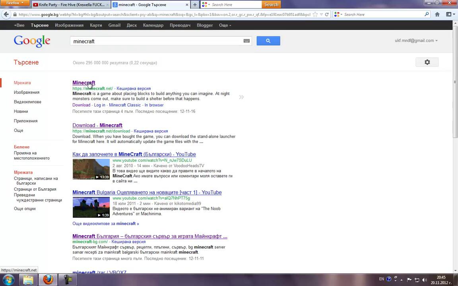Viewport: 458px width, 286px height.
Task: Click the browser back arrow
Action: coord(6,14)
